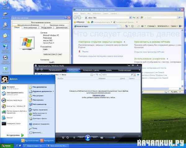This screenshot has width=186, height=148.
Task: Toggle repeat in Media Player controls
Action: (x=68, y=138)
